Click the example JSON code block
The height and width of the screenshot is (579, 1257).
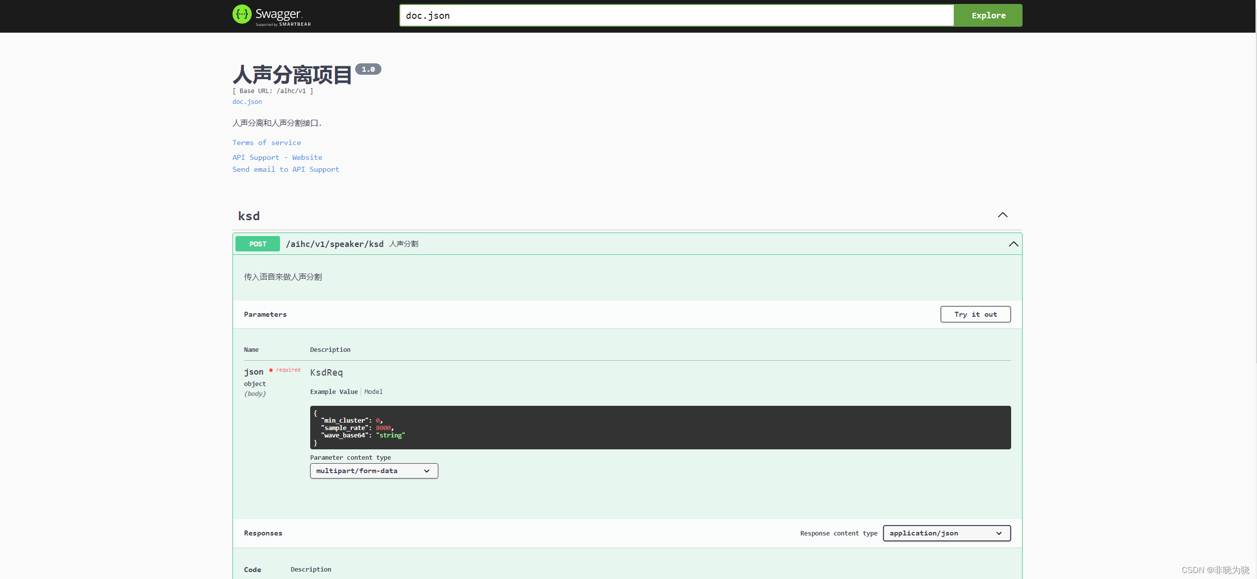click(x=660, y=428)
